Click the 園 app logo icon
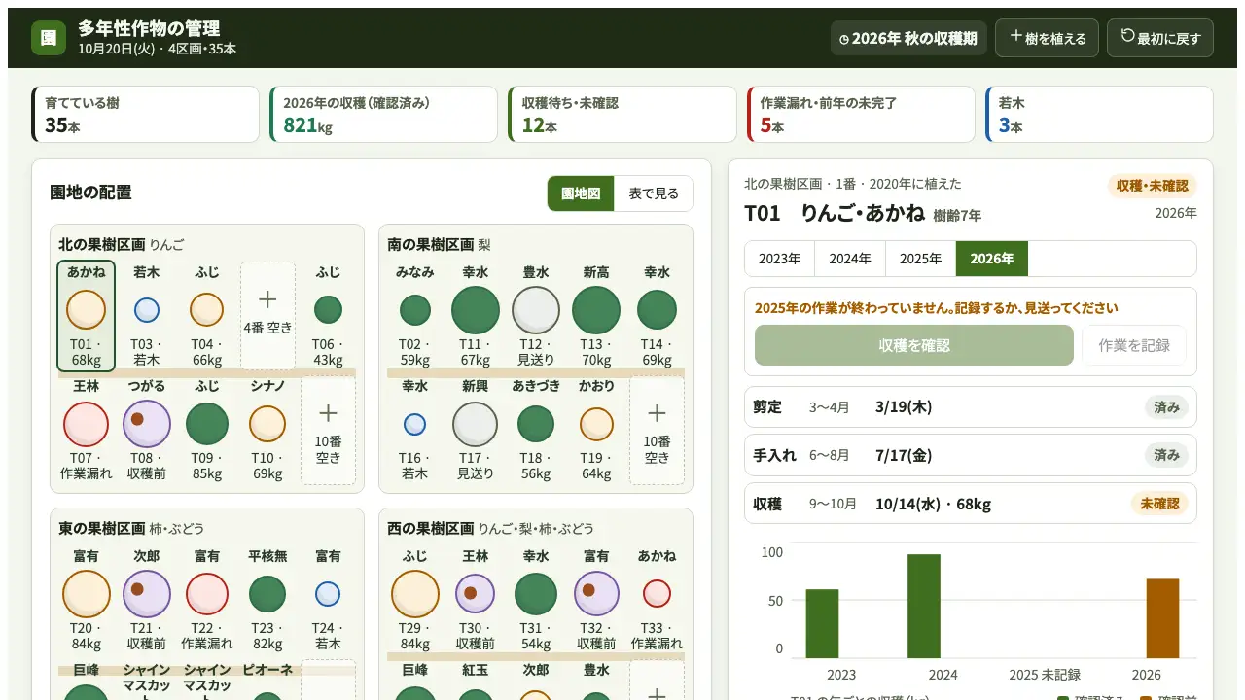This screenshot has height=700, width=1245. (x=49, y=38)
